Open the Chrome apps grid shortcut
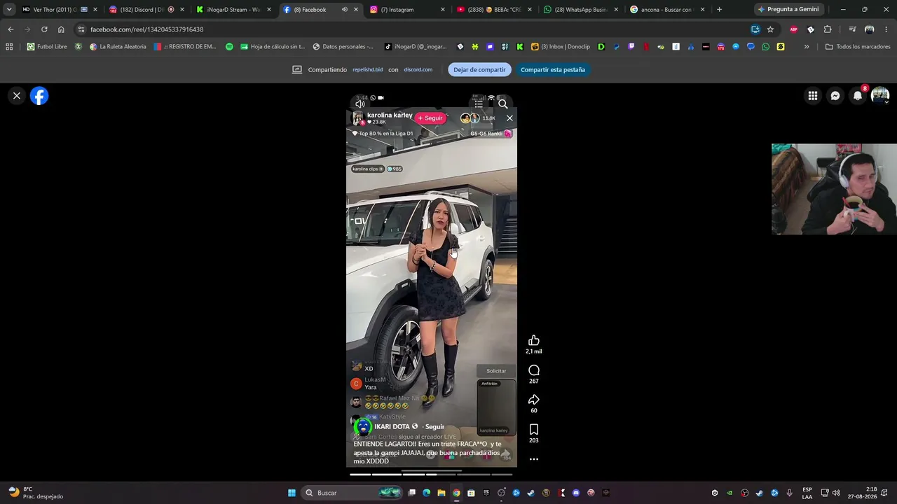The width and height of the screenshot is (897, 504). point(9,47)
